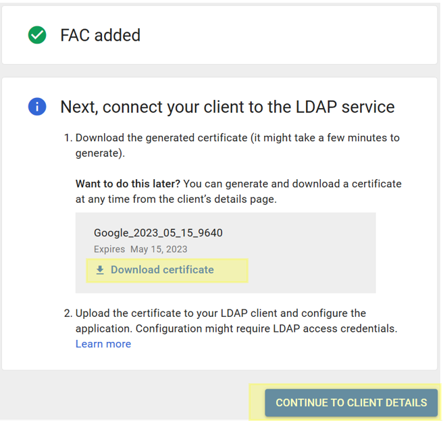Click step 1 'Download the generated certificate' text
This screenshot has height=421, width=443.
pos(162,138)
